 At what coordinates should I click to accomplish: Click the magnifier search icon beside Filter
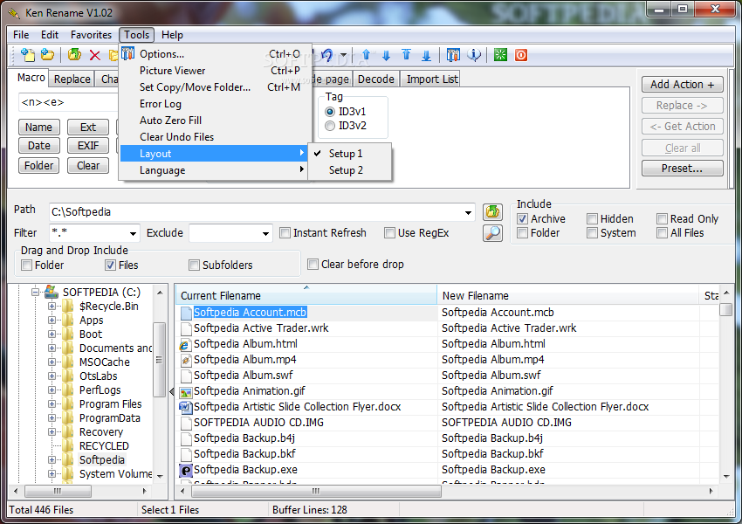(x=492, y=233)
